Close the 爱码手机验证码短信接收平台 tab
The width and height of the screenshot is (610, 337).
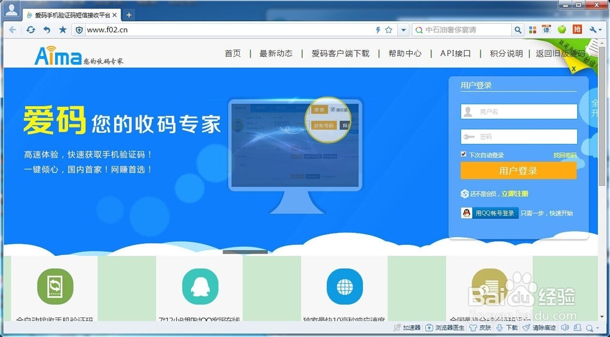[115, 15]
